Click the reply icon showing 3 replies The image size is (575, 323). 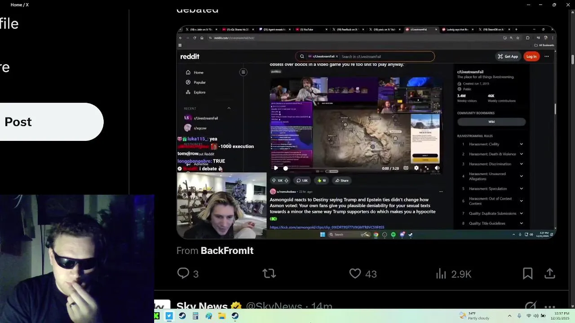pyautogui.click(x=183, y=273)
